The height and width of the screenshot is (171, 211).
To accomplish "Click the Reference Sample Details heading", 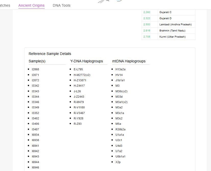I will (50, 54).
